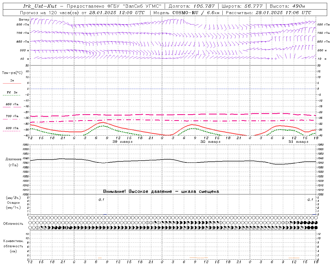This screenshot has height=264, width=331.
Task: Click the (мм/3ч.) precipitation unit label
Action: point(13,198)
